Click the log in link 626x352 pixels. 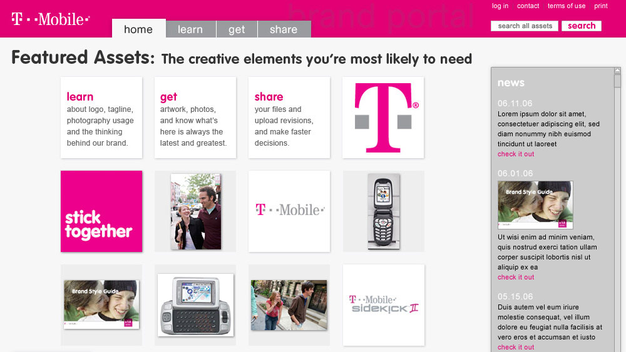(500, 6)
